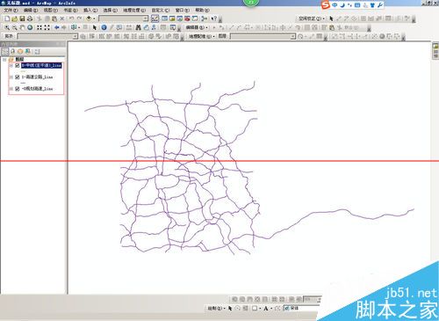Toggle visibility of bottom _line layer
Screen dimensions: 439x321
tap(18, 88)
